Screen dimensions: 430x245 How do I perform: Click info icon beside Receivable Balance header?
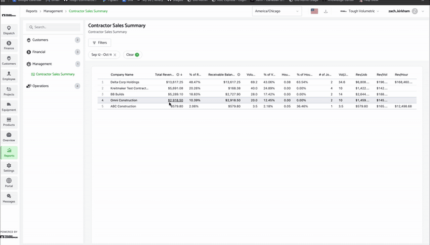(x=239, y=74)
